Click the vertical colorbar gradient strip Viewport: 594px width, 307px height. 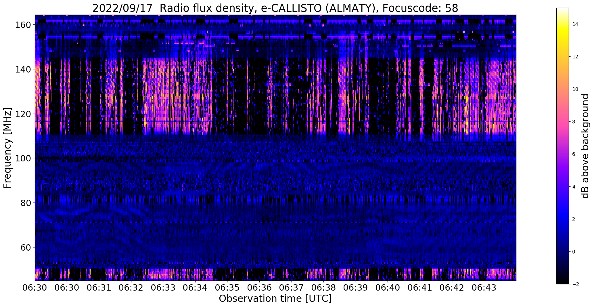[563, 146]
